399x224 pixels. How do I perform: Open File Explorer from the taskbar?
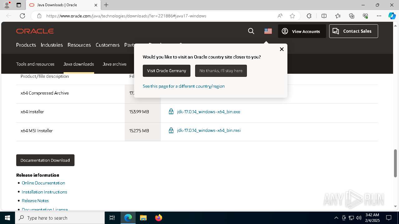tap(143, 218)
